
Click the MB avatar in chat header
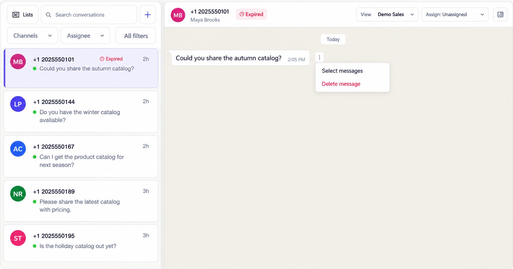178,15
